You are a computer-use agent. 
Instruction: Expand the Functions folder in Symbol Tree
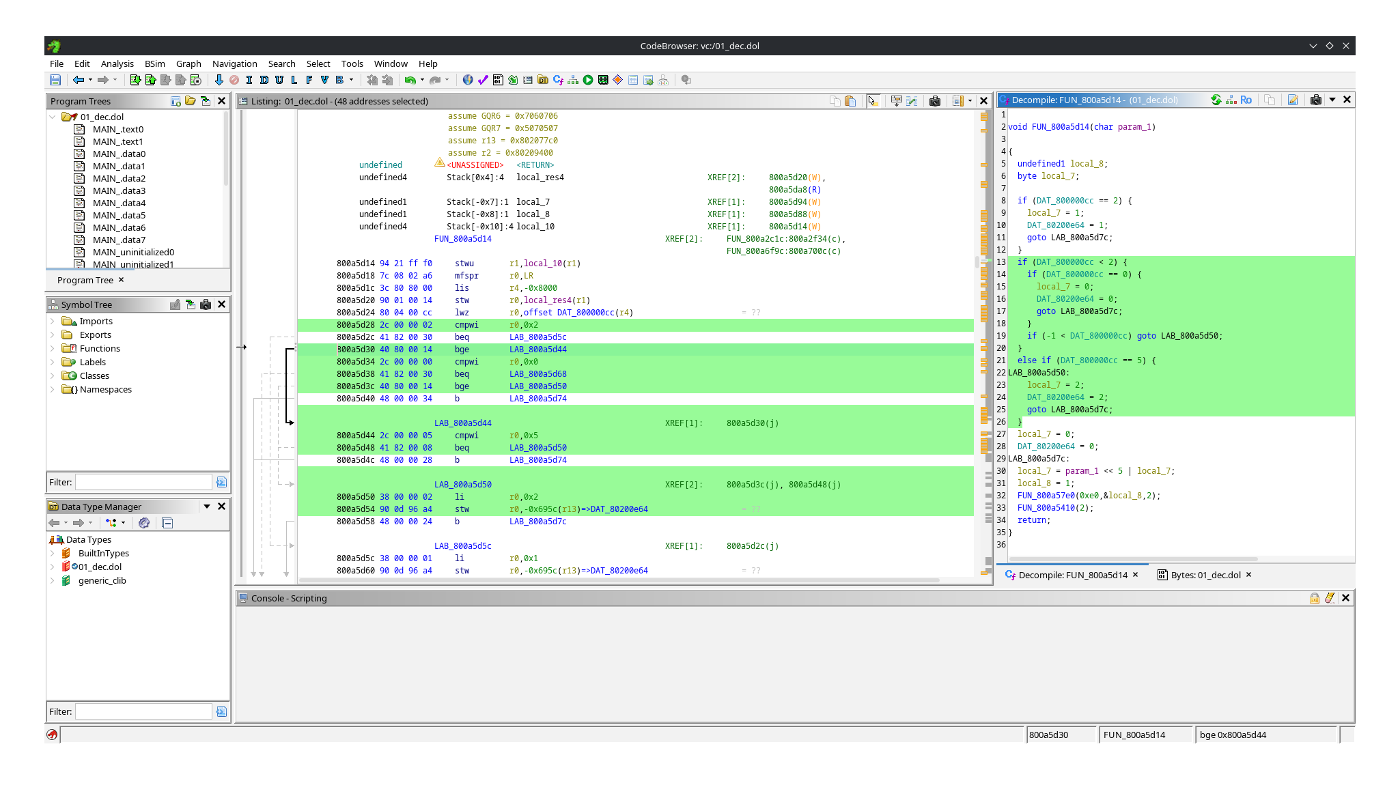pos(52,348)
